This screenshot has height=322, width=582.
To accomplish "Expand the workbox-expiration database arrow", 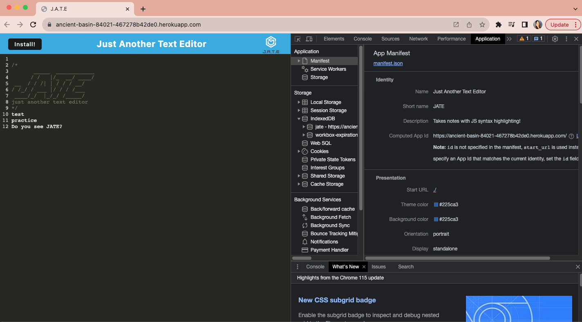I will click(x=304, y=135).
